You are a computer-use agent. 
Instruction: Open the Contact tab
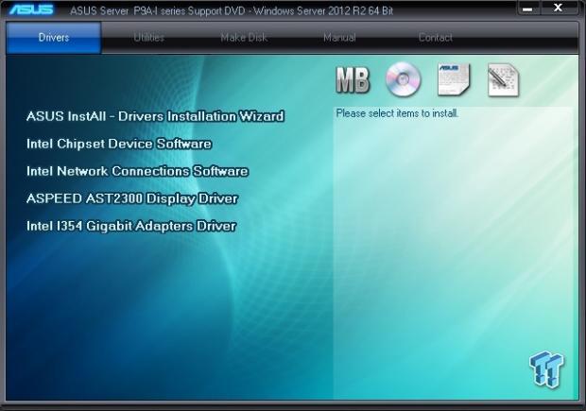pyautogui.click(x=435, y=38)
